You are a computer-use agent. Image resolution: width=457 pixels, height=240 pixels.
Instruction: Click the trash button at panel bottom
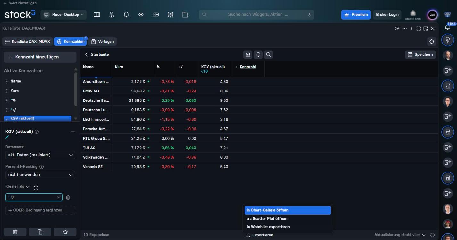click(x=15, y=232)
